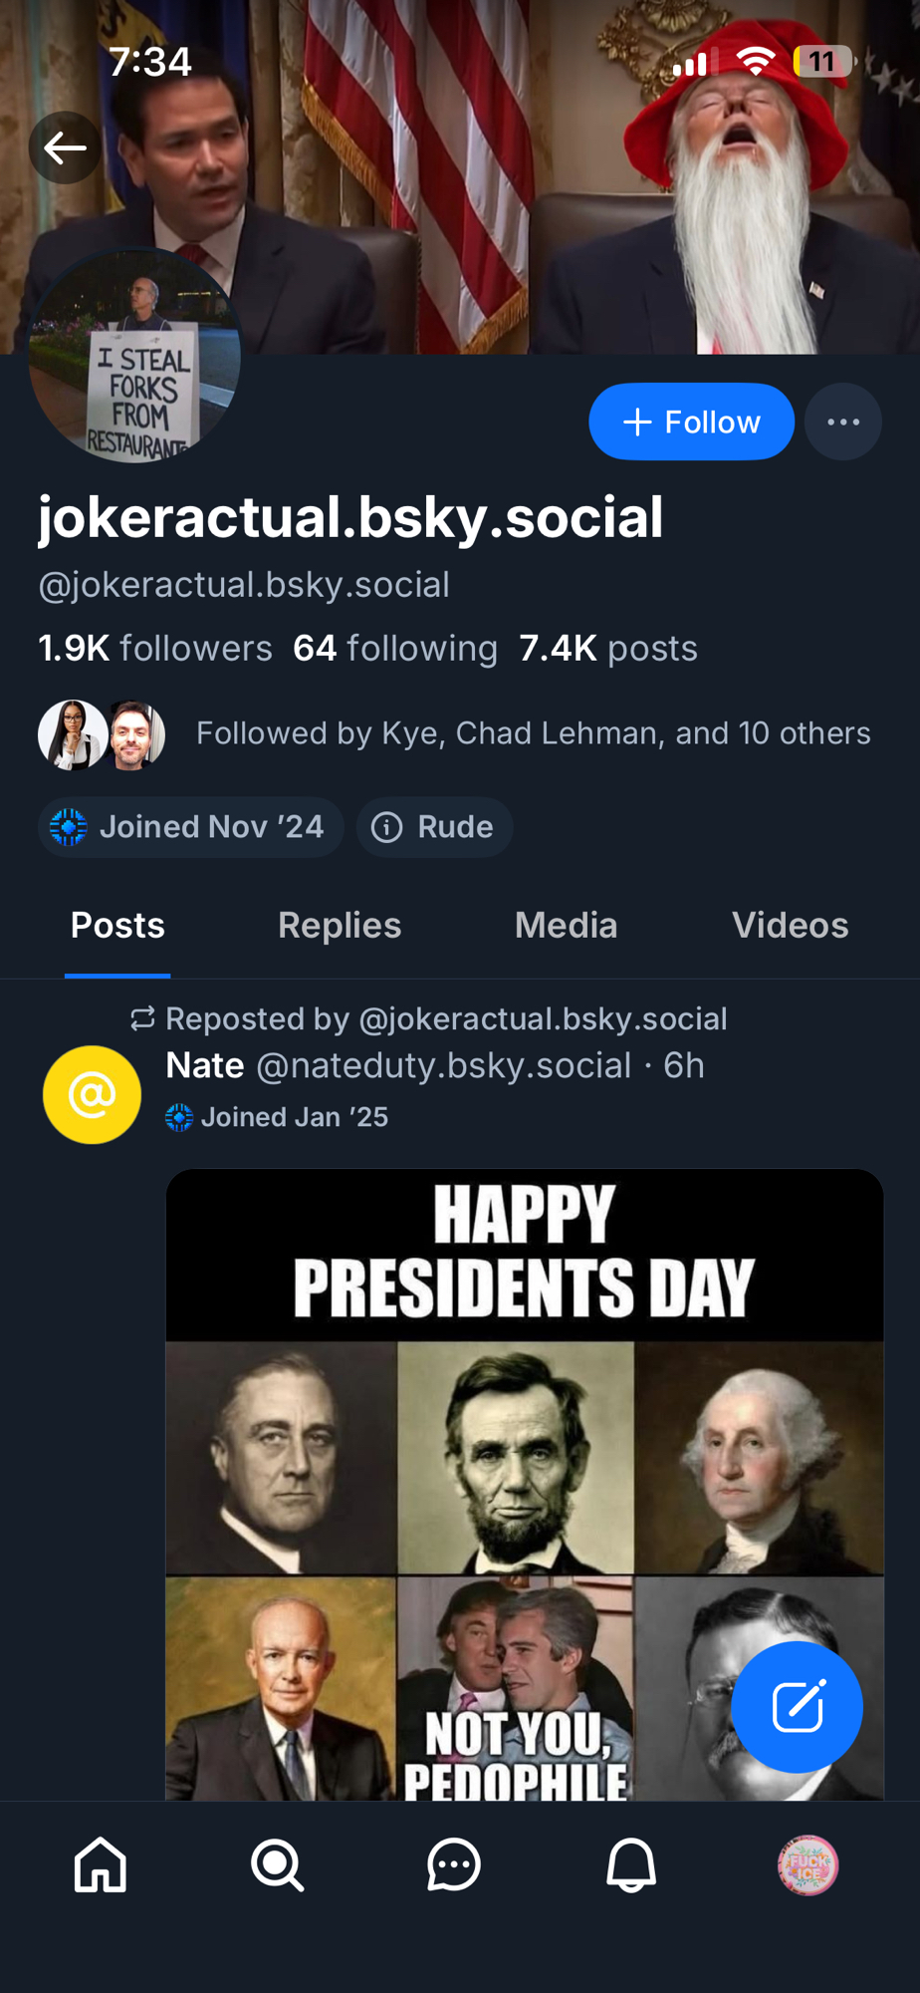Switch to the Replies tab
The width and height of the screenshot is (920, 1993).
[340, 926]
